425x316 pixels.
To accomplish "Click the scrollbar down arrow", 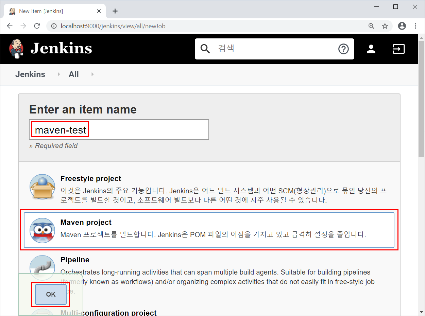I will click(422, 313).
